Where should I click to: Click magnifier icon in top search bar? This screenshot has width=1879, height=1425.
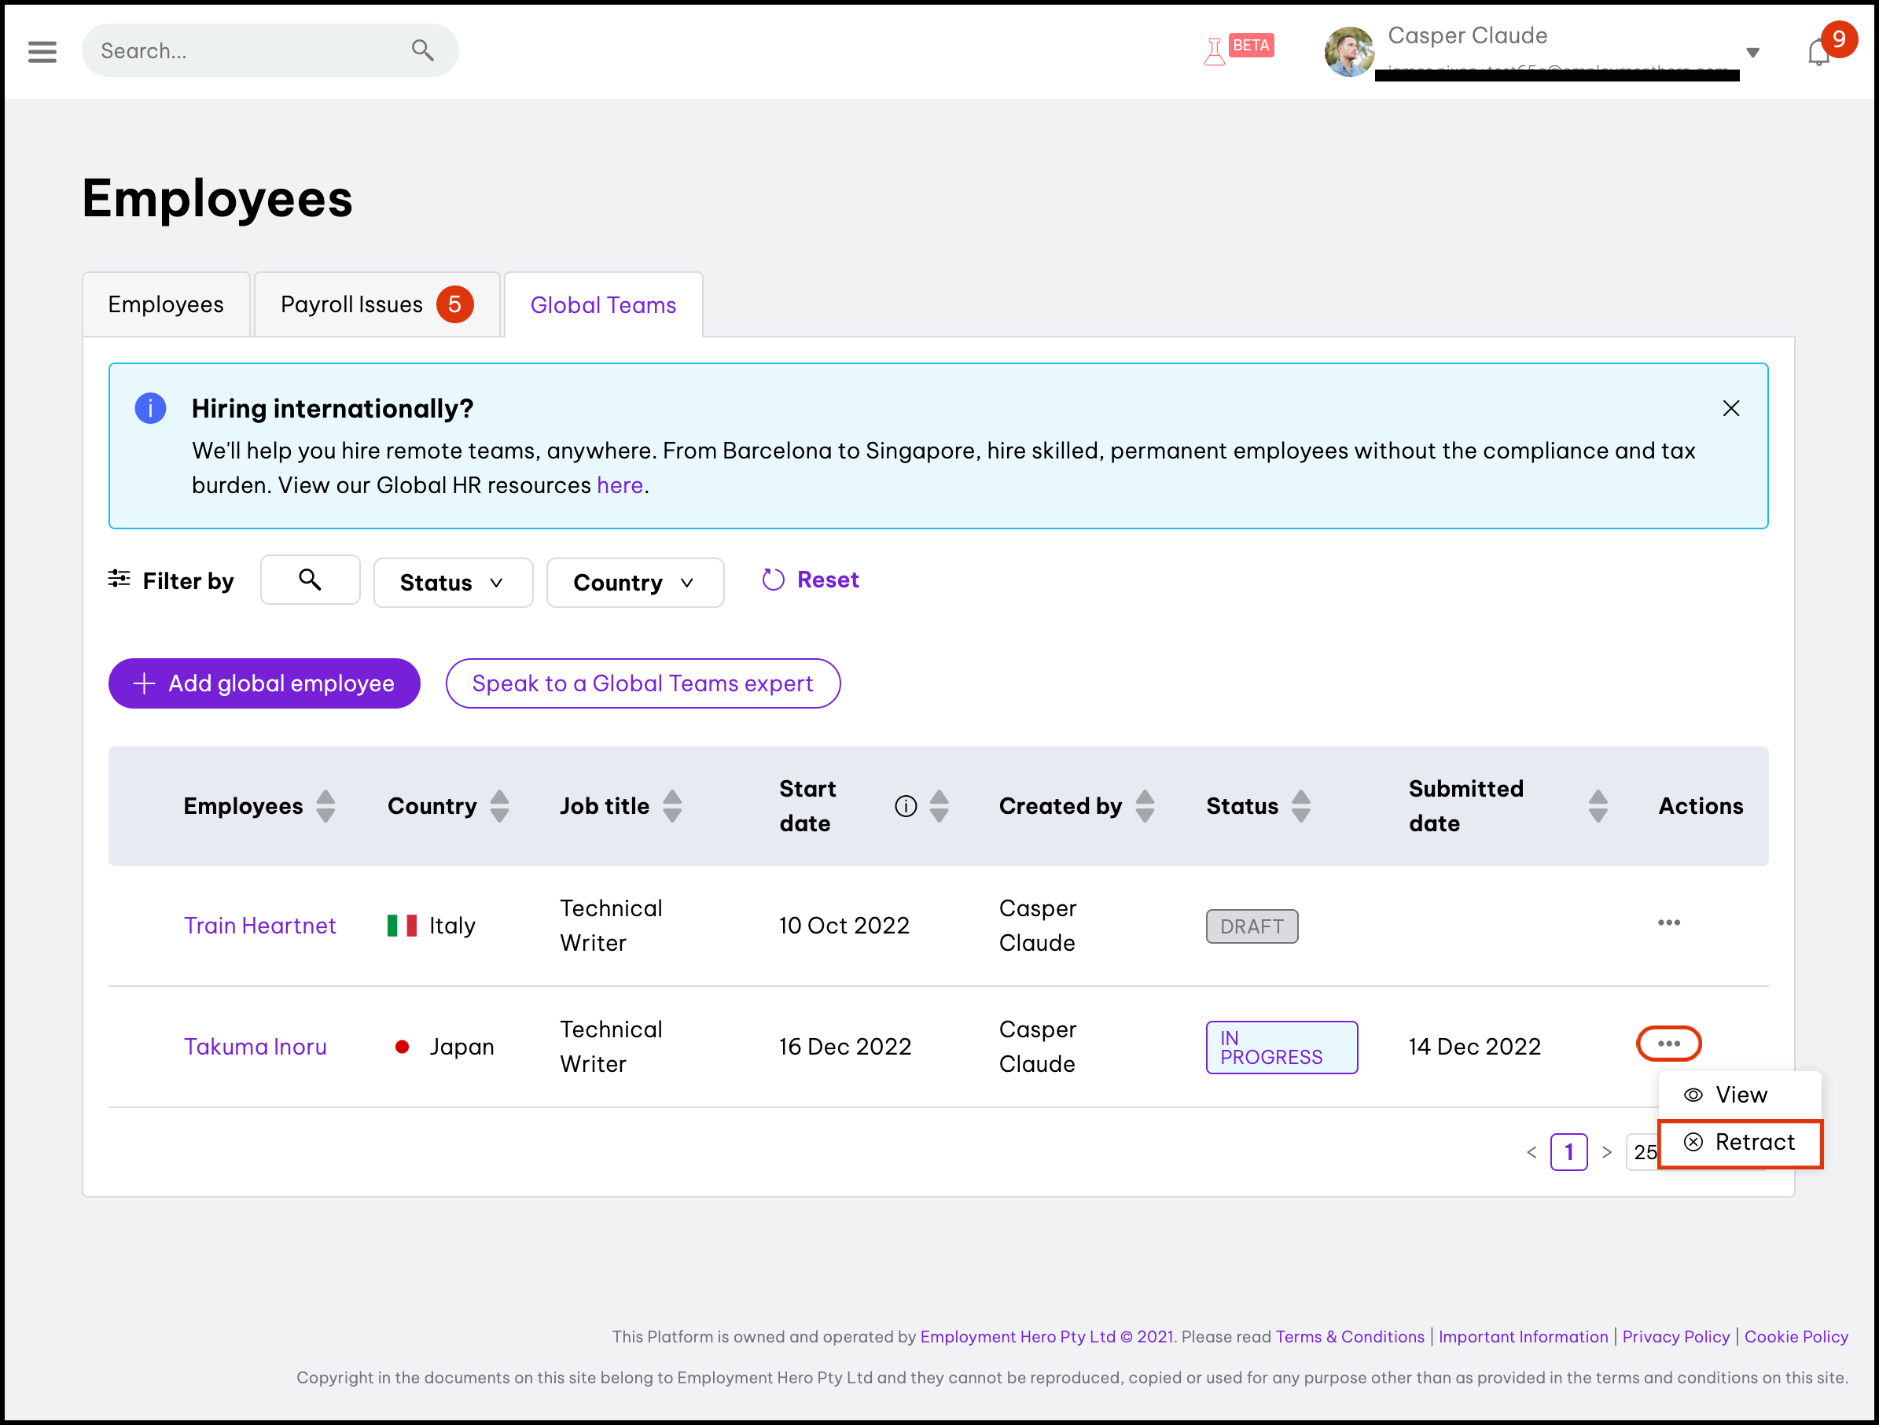pos(422,51)
